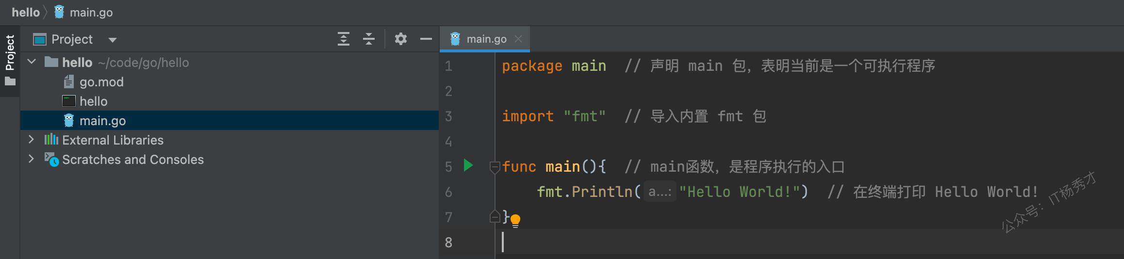Expand Scratches and Consoles node
Image resolution: width=1124 pixels, height=259 pixels.
pos(31,159)
